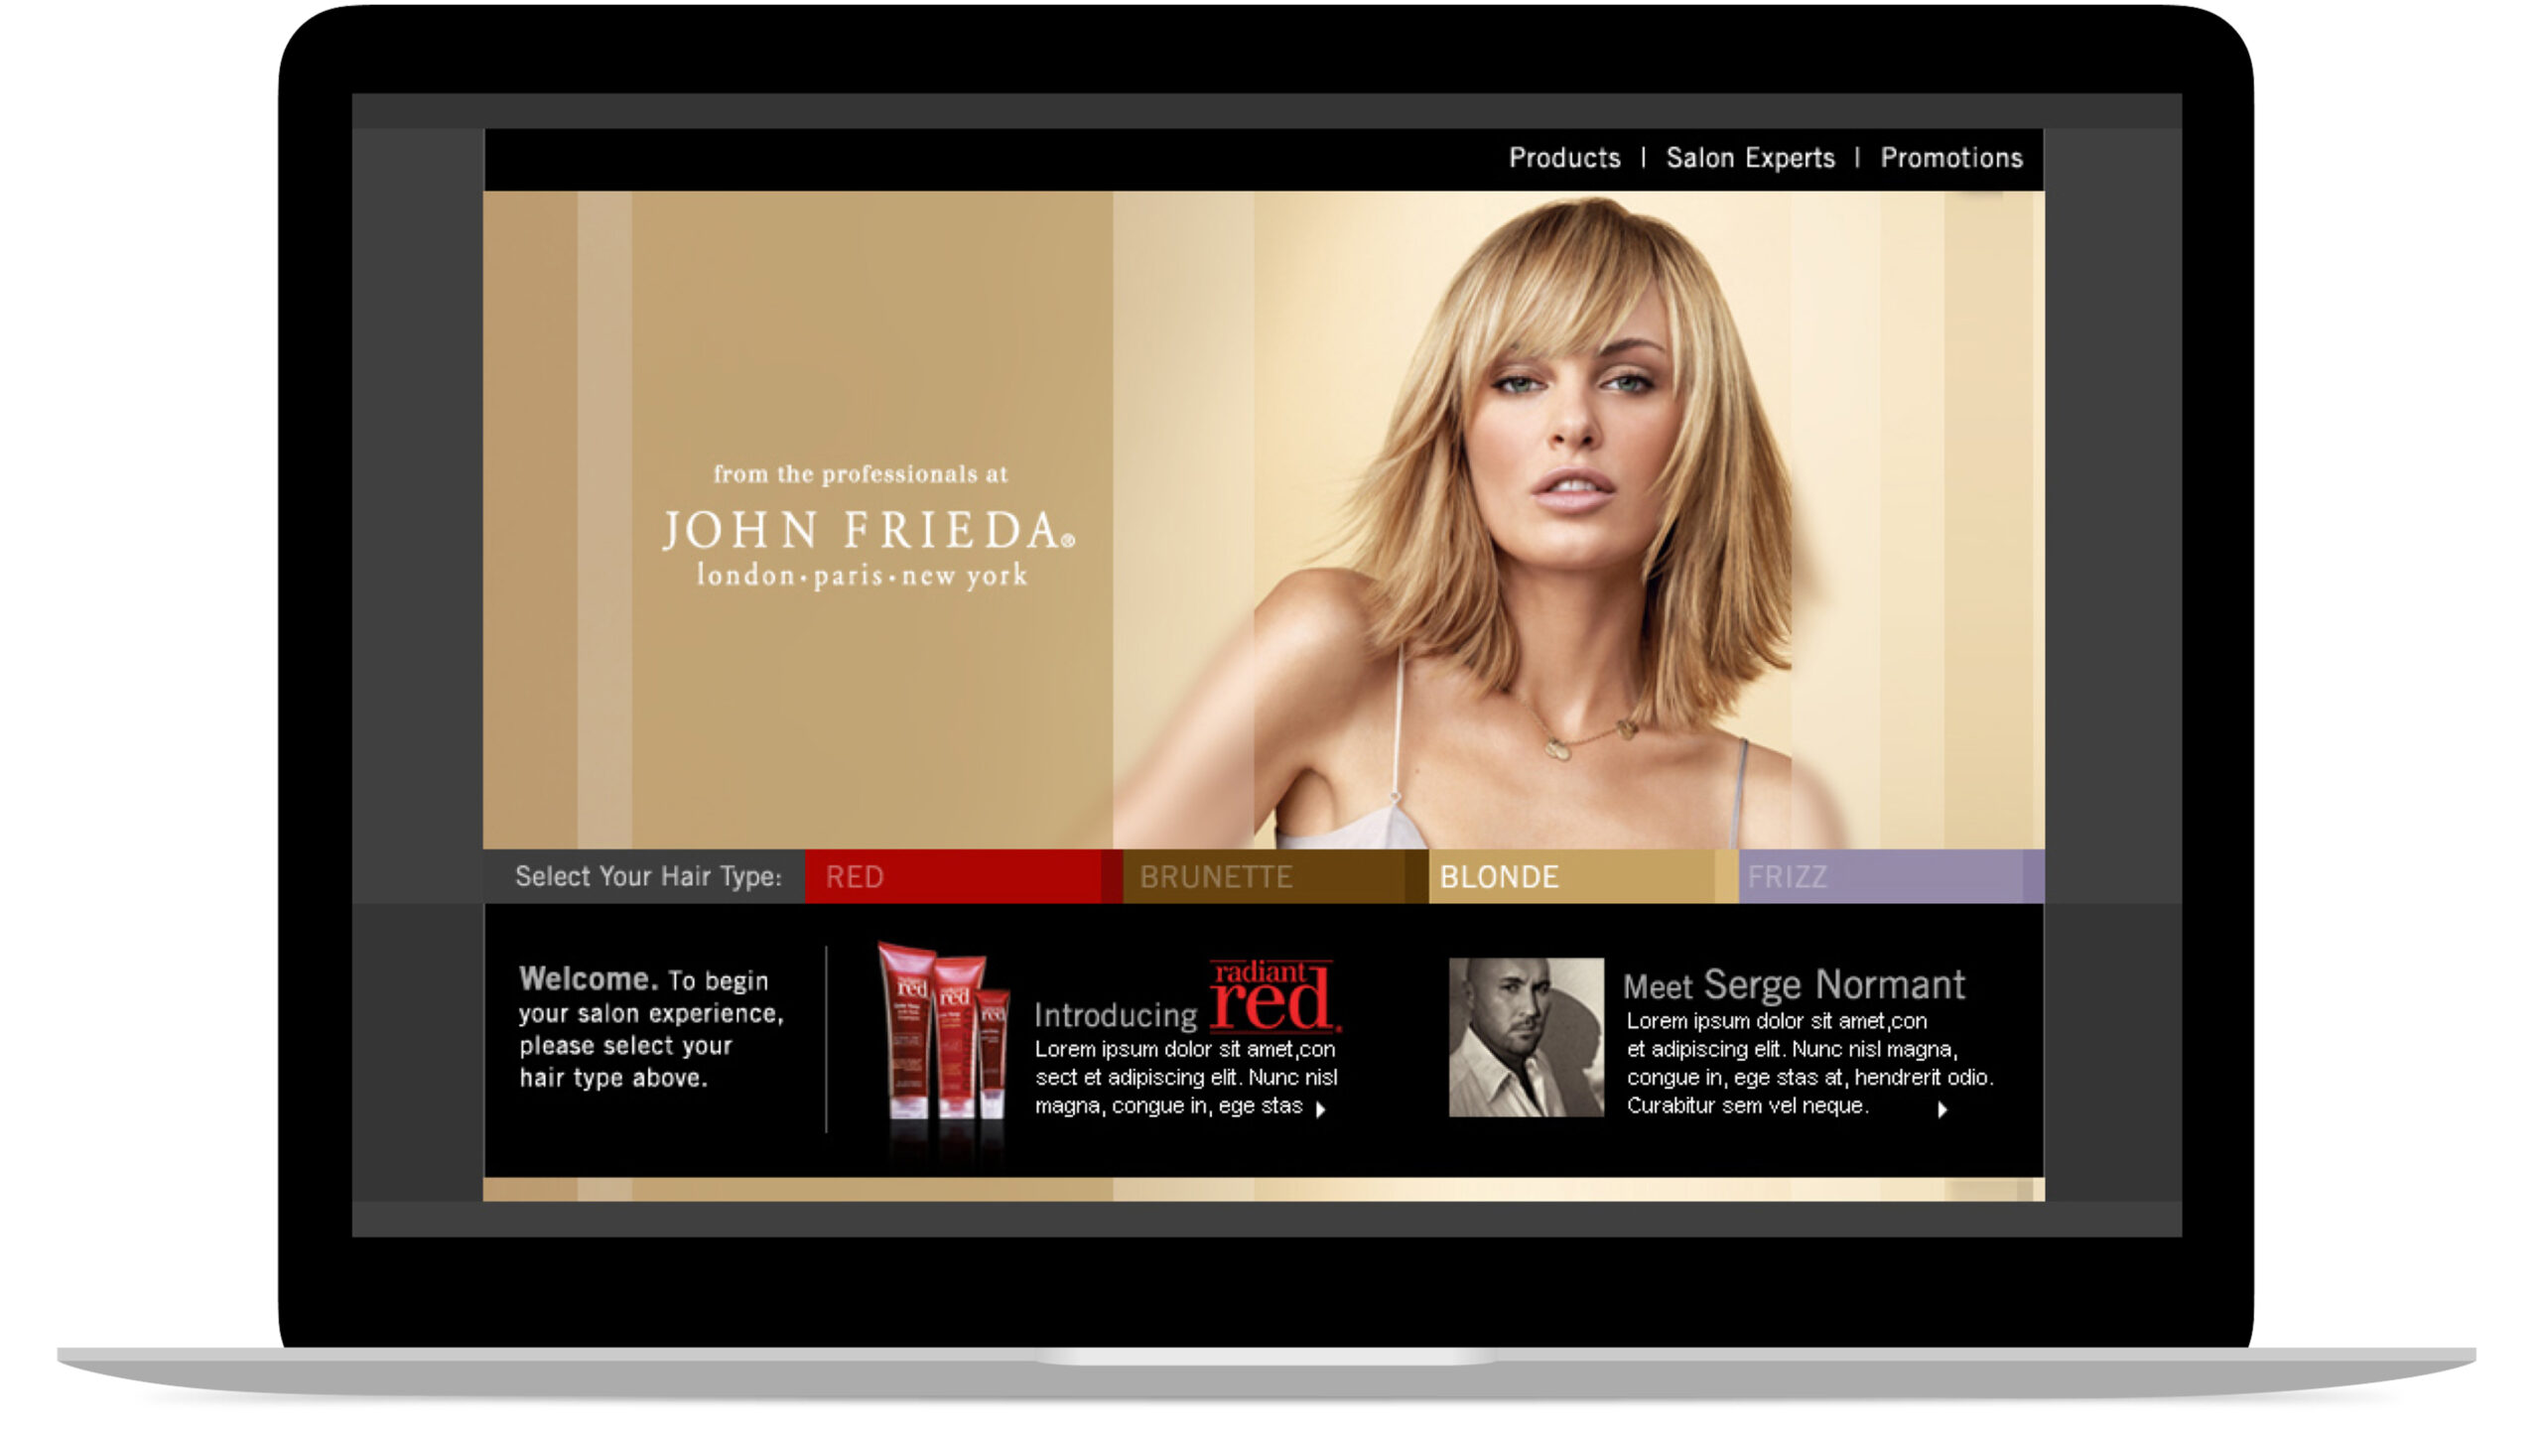Select the BRUNETTE hair type tab
Image resolution: width=2541 pixels, height=1429 pixels.
(x=1275, y=876)
